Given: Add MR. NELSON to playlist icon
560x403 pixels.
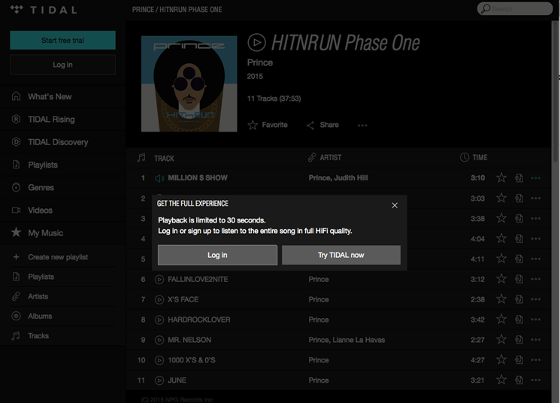Looking at the screenshot, I should coord(519,340).
